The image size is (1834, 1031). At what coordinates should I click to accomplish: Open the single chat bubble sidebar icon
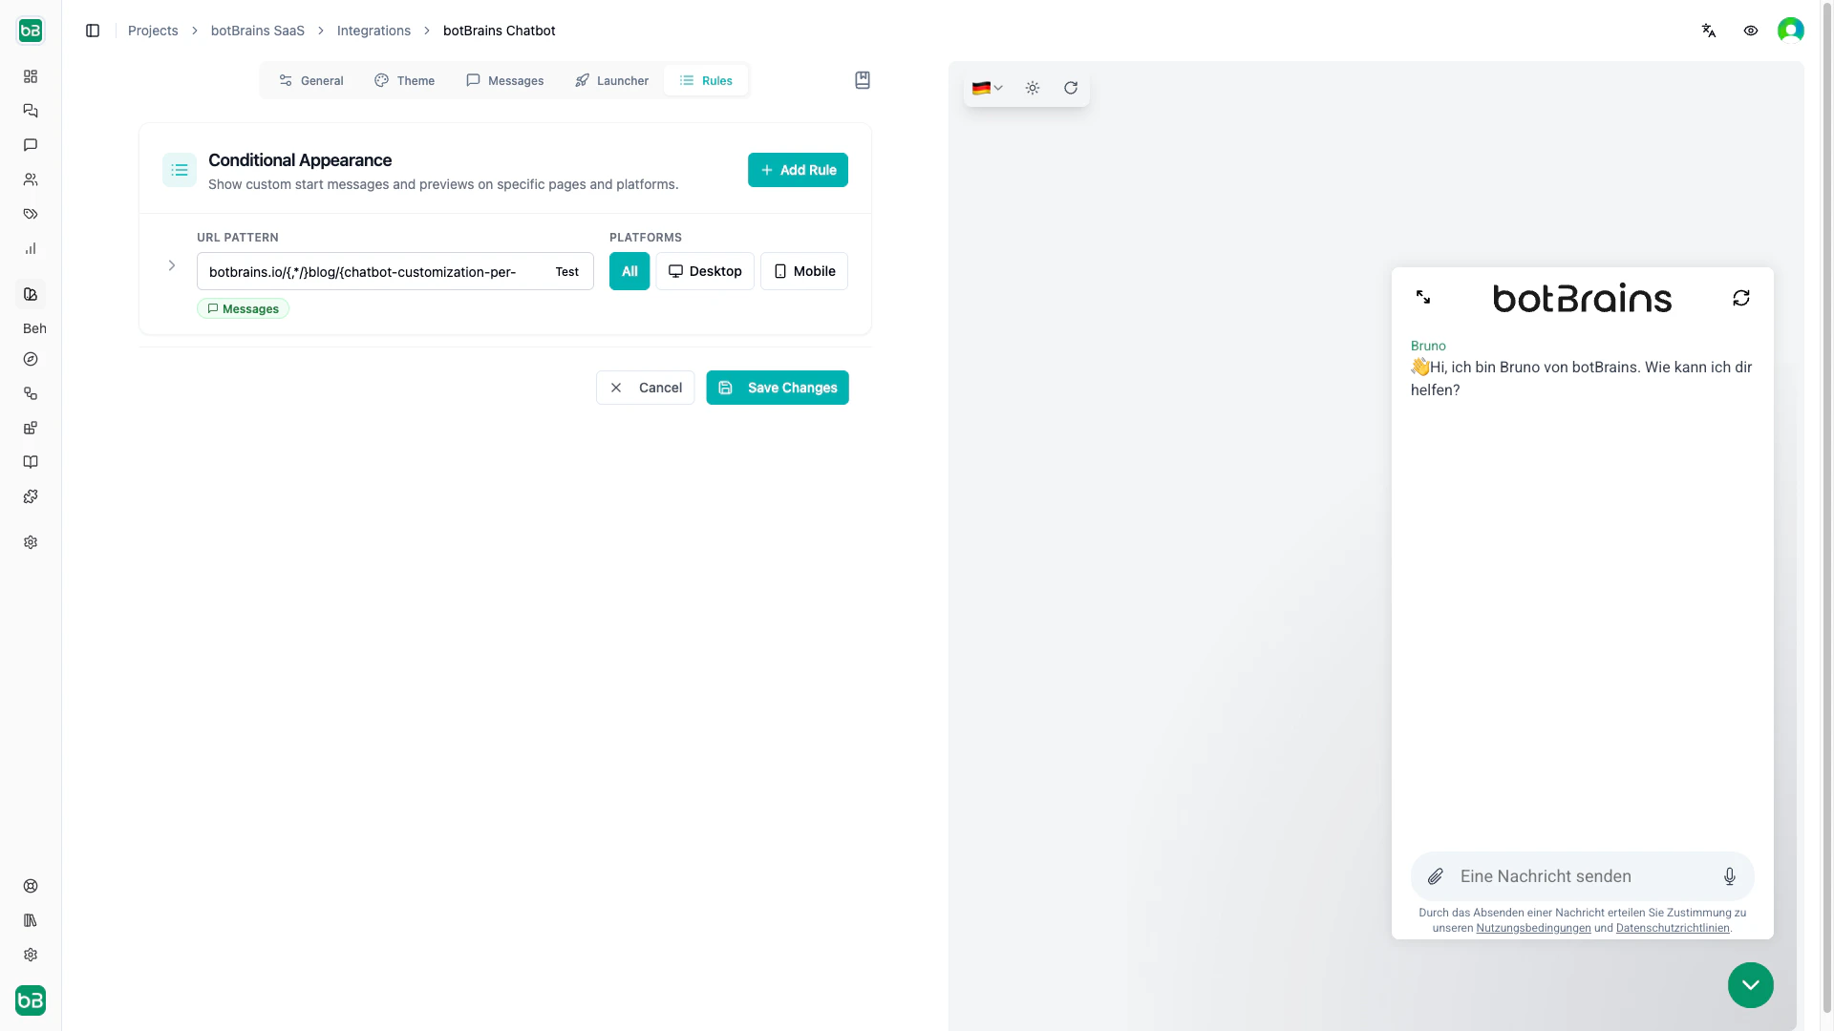click(x=31, y=145)
